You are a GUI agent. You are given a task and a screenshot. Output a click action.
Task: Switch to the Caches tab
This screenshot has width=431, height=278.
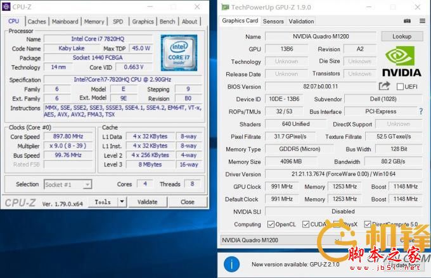[x=37, y=22]
